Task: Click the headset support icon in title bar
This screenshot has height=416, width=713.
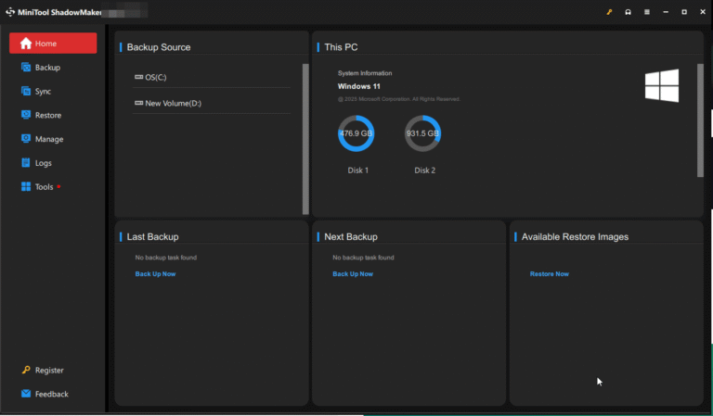Action: pyautogui.click(x=629, y=12)
